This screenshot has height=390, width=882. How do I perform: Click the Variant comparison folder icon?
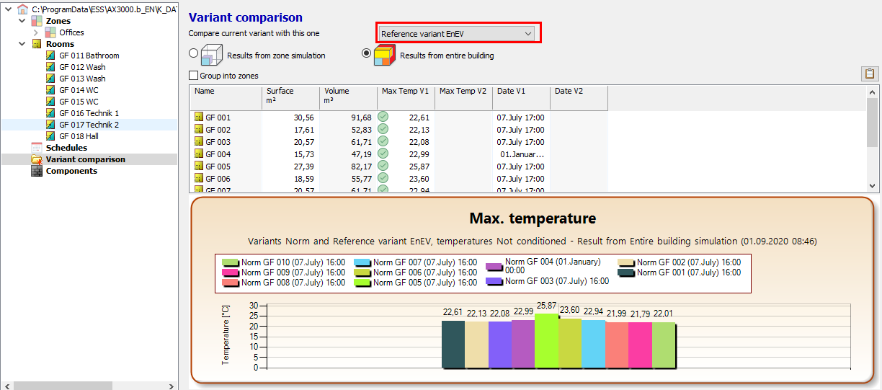click(37, 159)
